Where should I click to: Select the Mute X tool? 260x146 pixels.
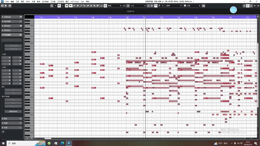[91, 6]
